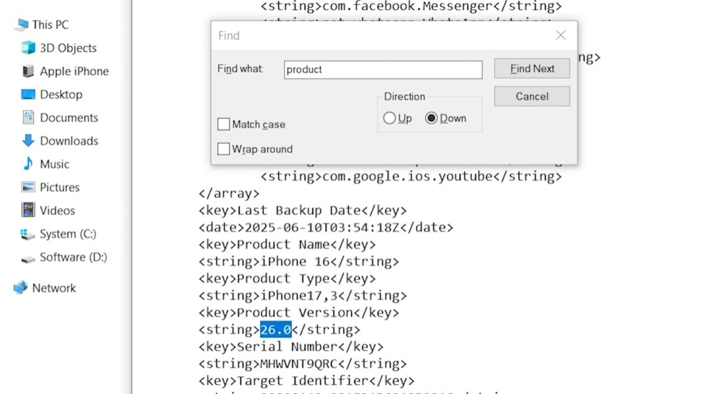This screenshot has height=394, width=714.
Task: Click the Videos filmstrip icon
Action: point(28,210)
